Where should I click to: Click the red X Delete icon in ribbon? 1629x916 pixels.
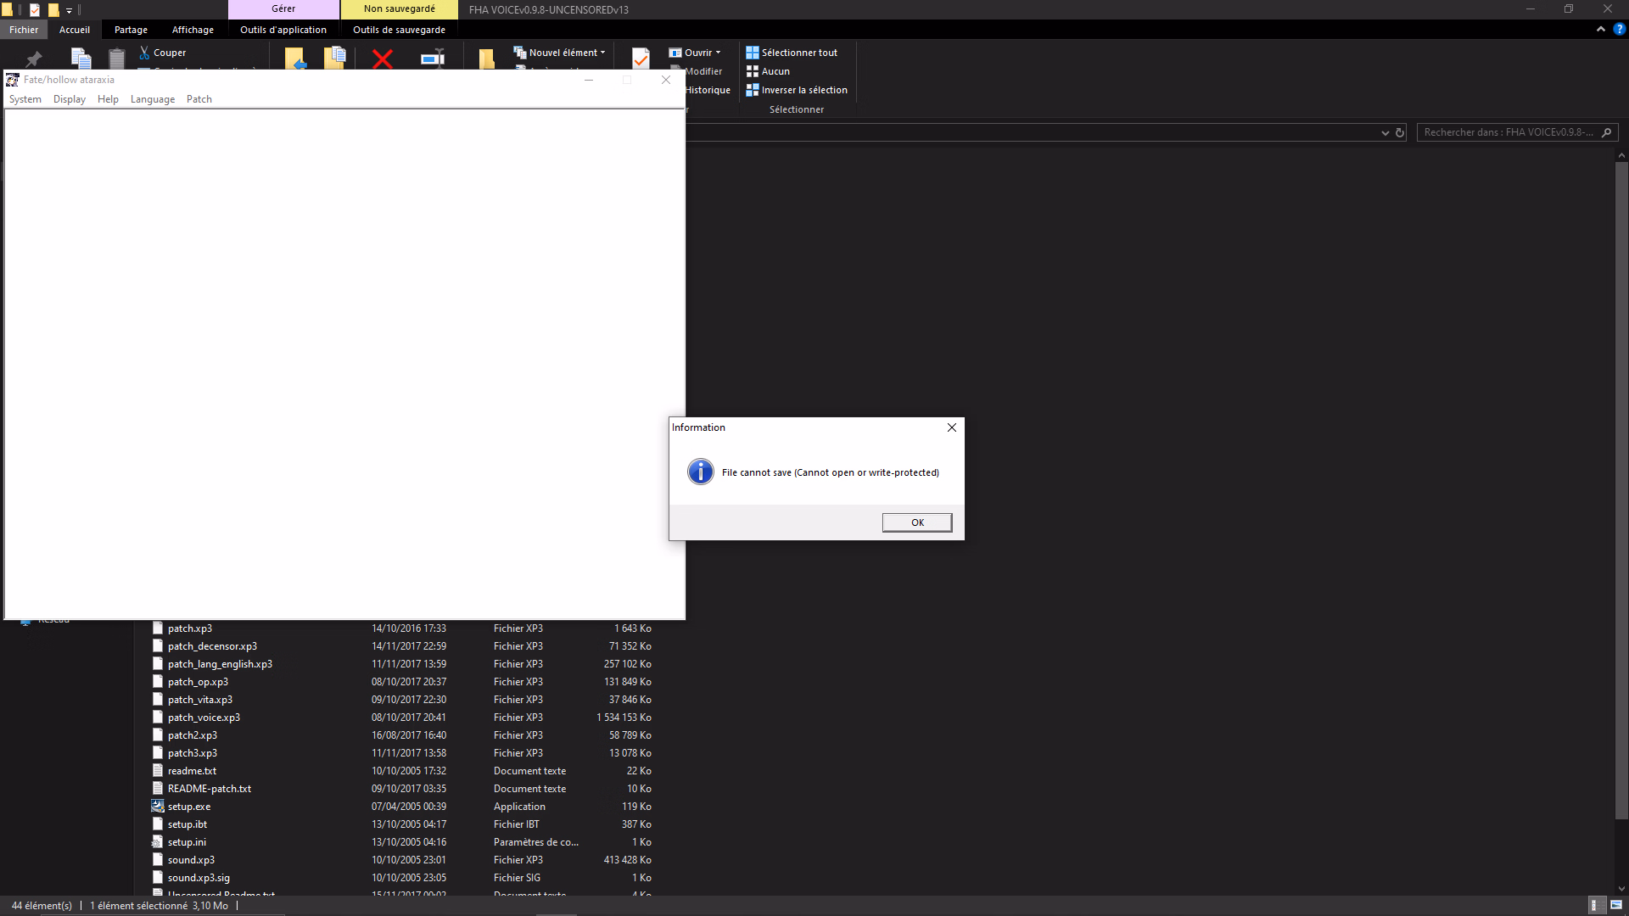383,59
